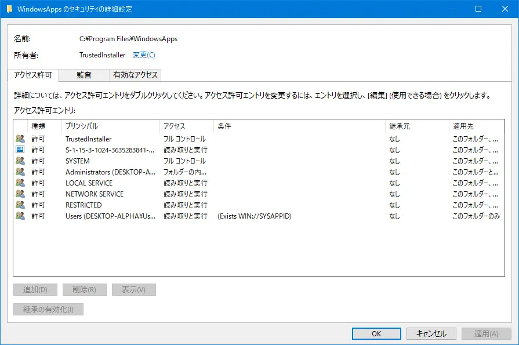
Task: Click フル コントロール access cell for SYSTEM
Action: coord(185,161)
